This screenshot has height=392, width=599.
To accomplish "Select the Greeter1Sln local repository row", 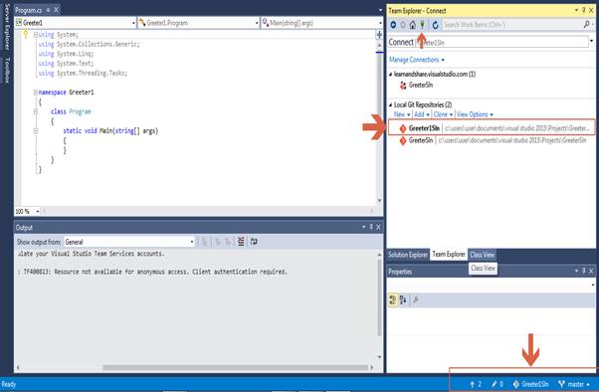I will click(x=492, y=128).
